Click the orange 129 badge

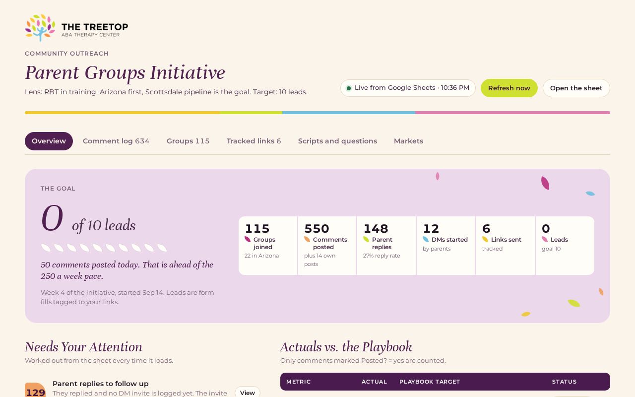[x=36, y=390]
